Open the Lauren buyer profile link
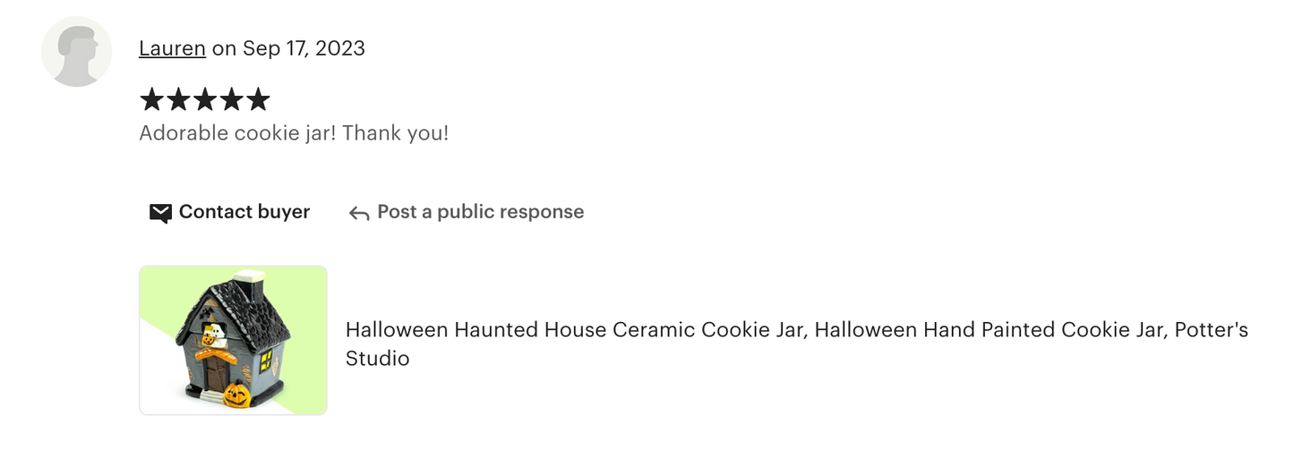The width and height of the screenshot is (1294, 476). point(172,48)
